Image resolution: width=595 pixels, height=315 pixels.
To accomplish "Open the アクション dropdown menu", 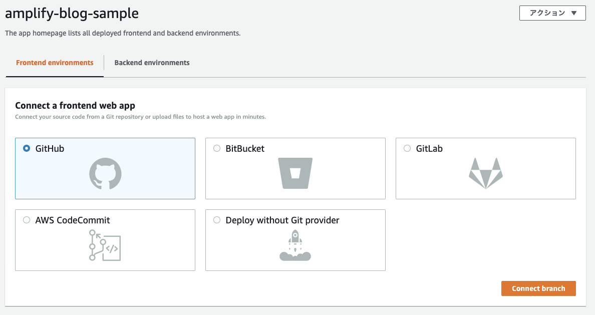I will pyautogui.click(x=552, y=13).
